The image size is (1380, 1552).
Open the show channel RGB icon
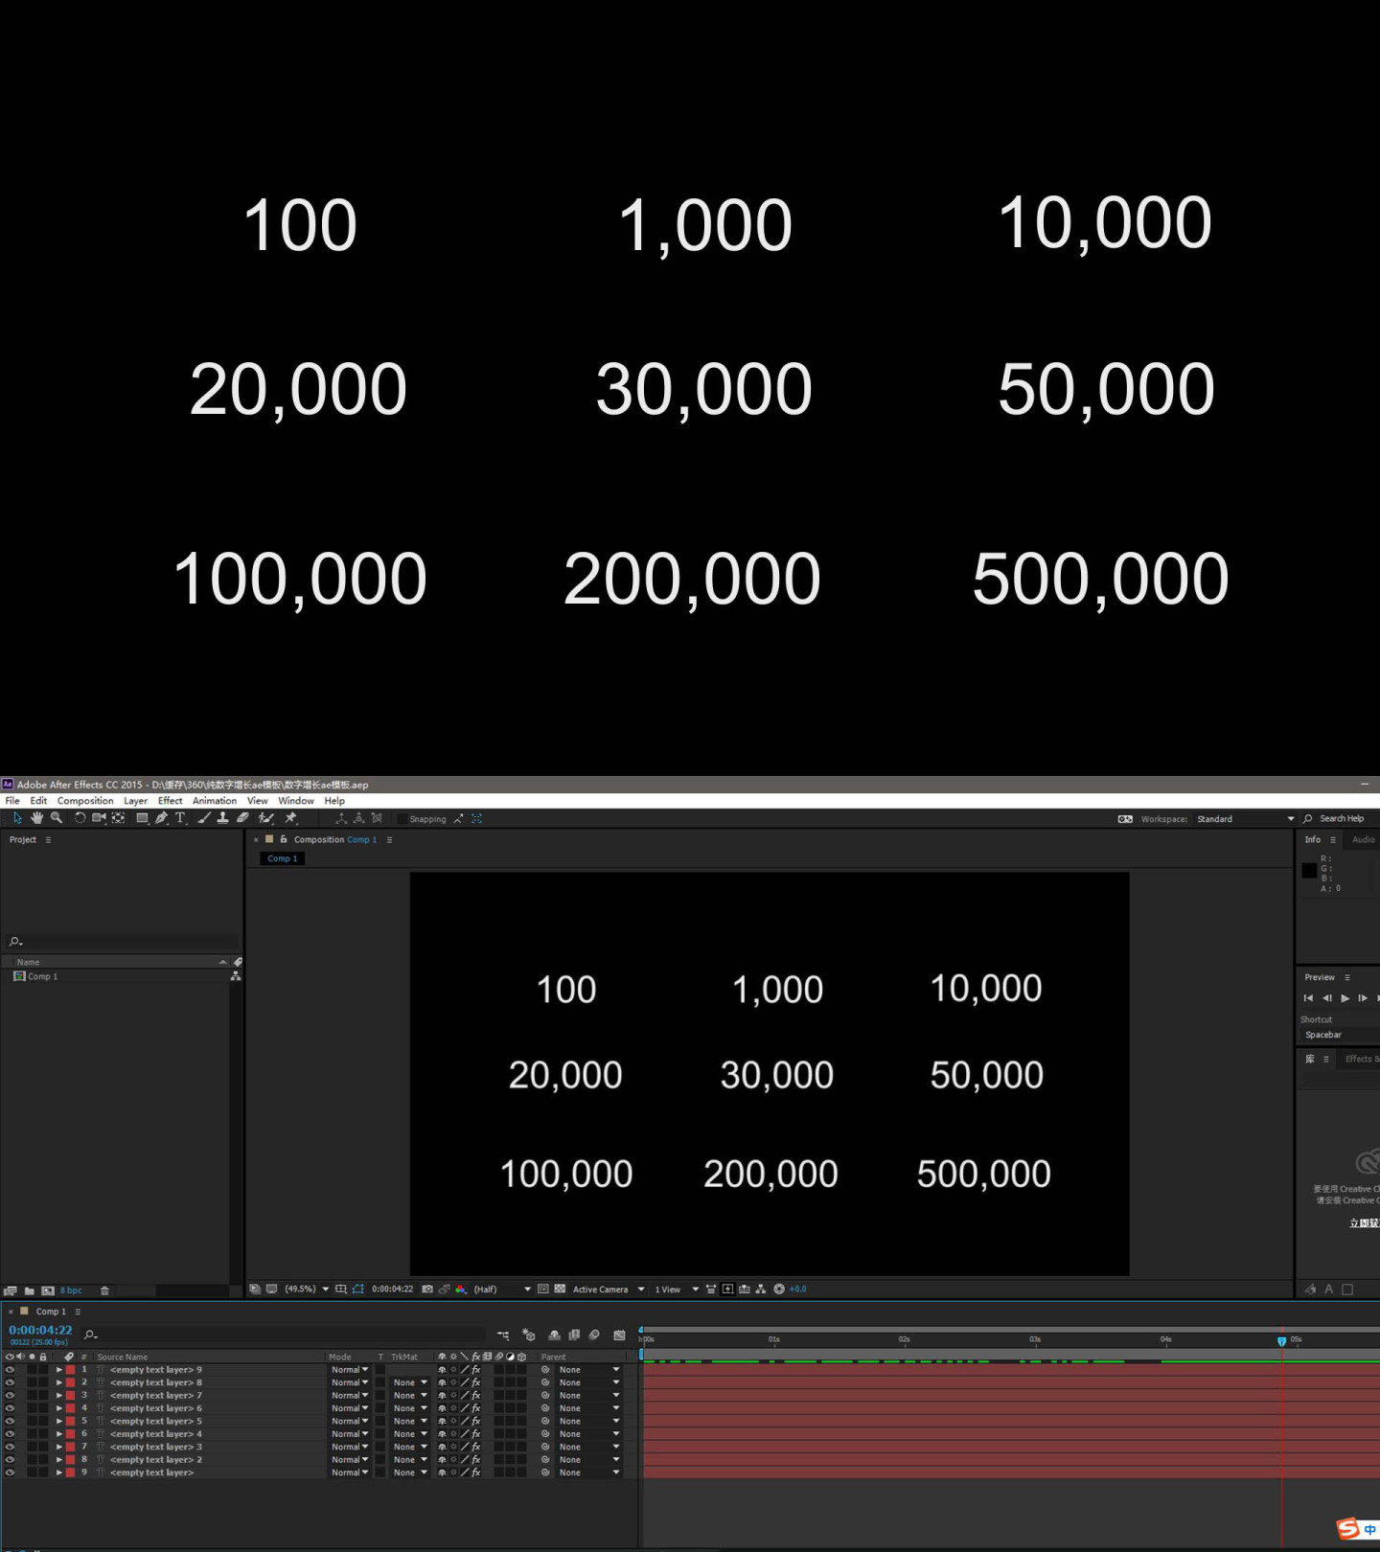(x=461, y=1290)
